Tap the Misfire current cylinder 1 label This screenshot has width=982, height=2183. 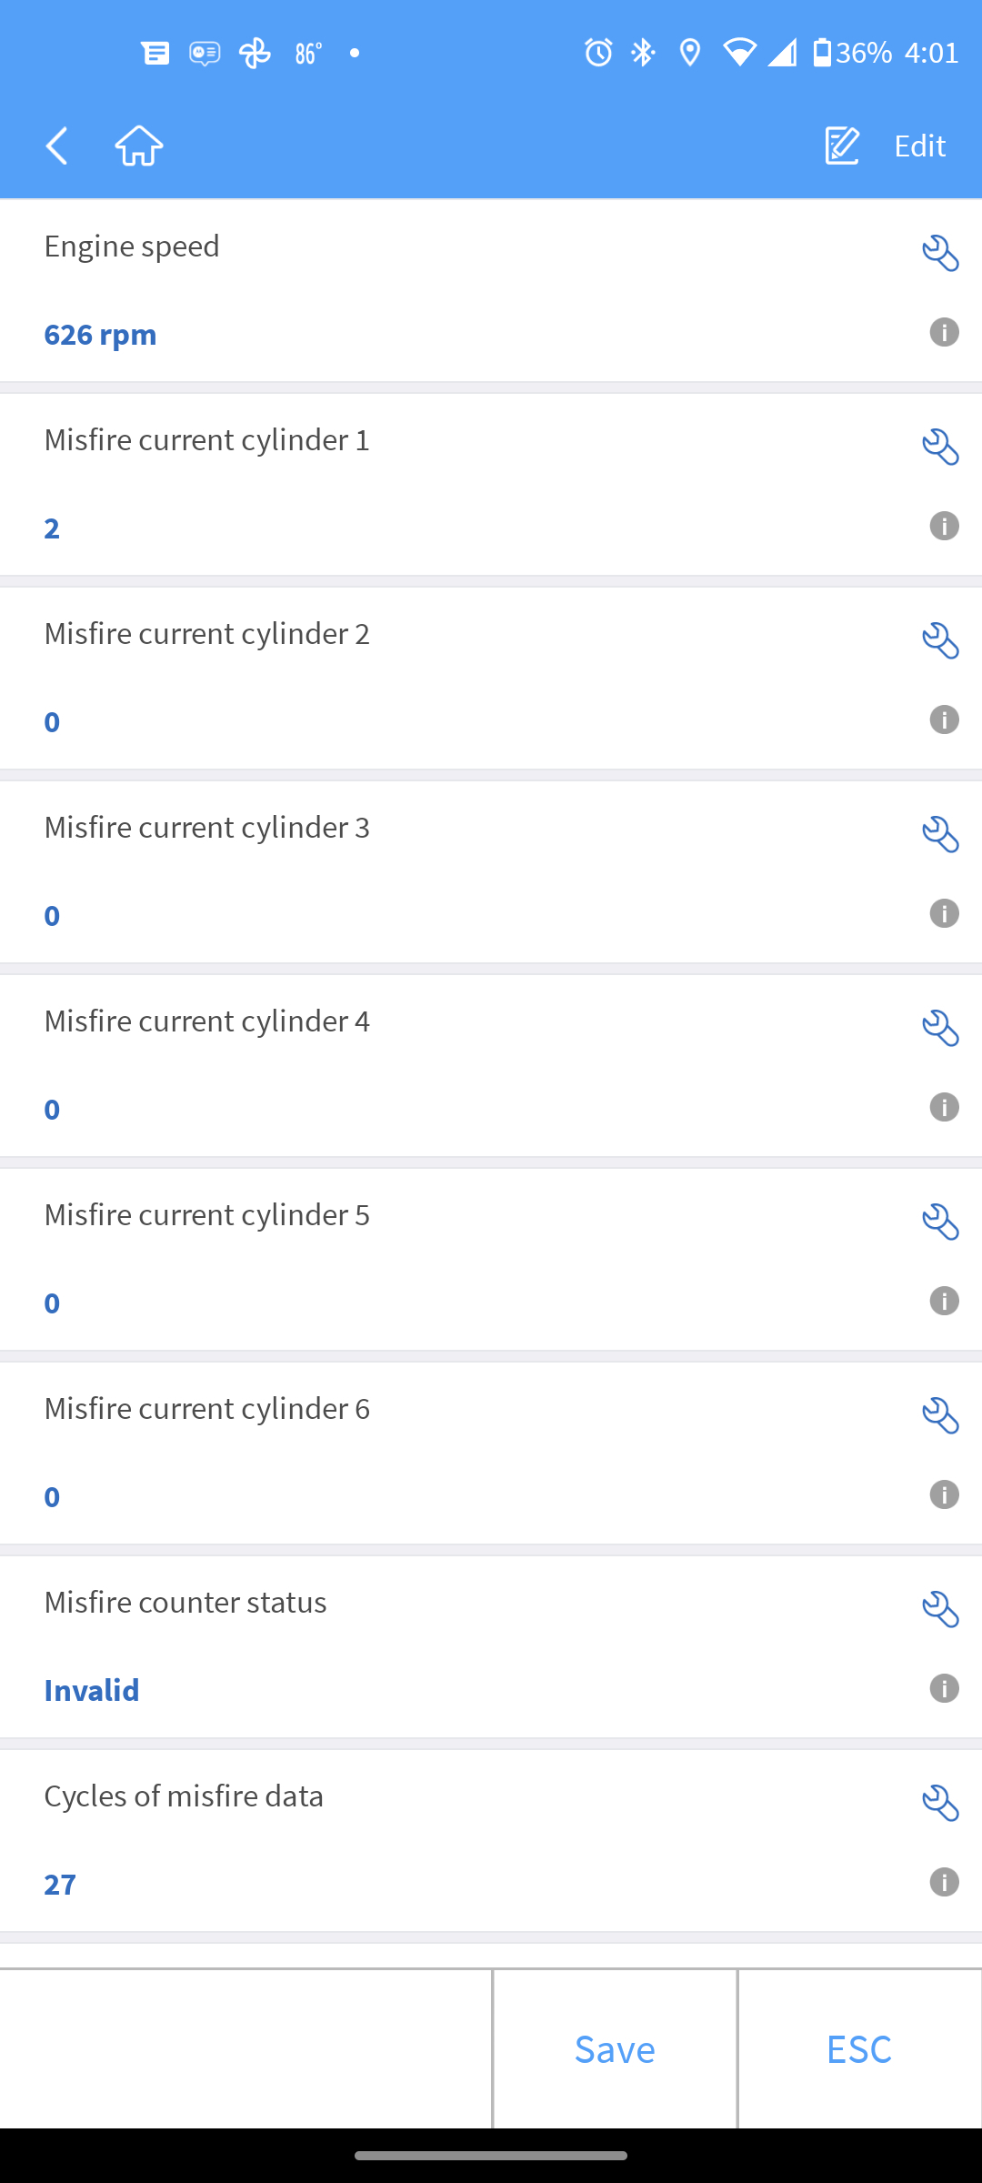(x=207, y=440)
